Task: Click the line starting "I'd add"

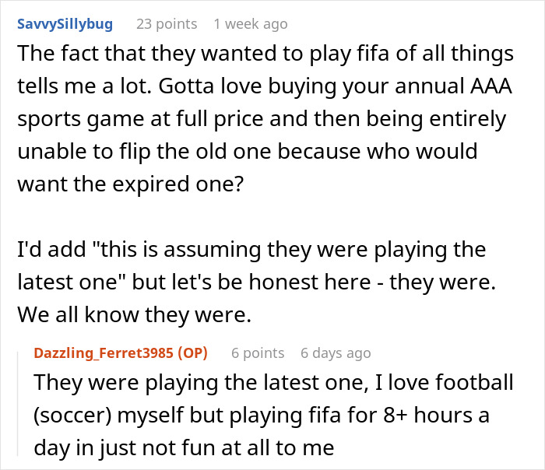Action: tap(251, 251)
